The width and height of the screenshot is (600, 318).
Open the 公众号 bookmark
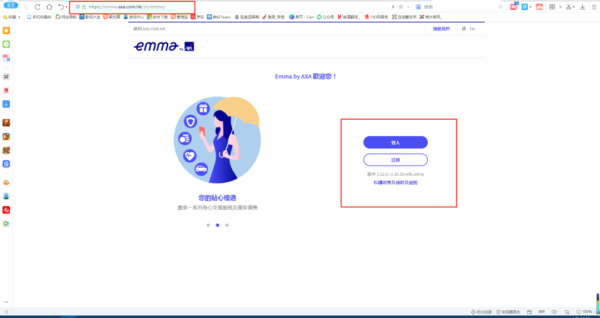pyautogui.click(x=325, y=17)
